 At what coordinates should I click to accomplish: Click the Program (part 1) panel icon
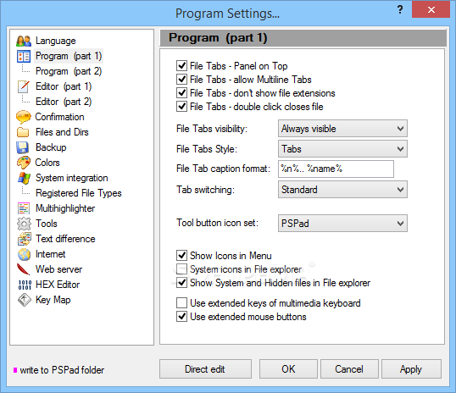24,56
